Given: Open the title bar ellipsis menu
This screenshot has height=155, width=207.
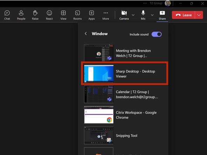Looking at the screenshot, I should [145, 3].
